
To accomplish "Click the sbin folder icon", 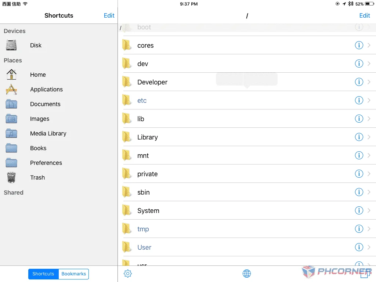I will [127, 192].
